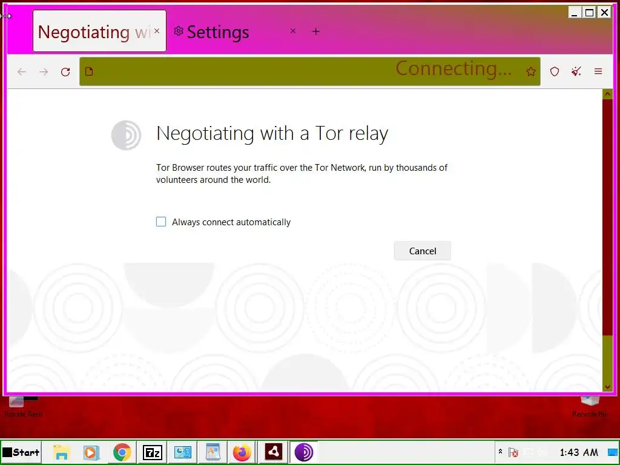Click the Tor onion logo beside heading
Image resolution: width=620 pixels, height=465 pixels.
[126, 135]
